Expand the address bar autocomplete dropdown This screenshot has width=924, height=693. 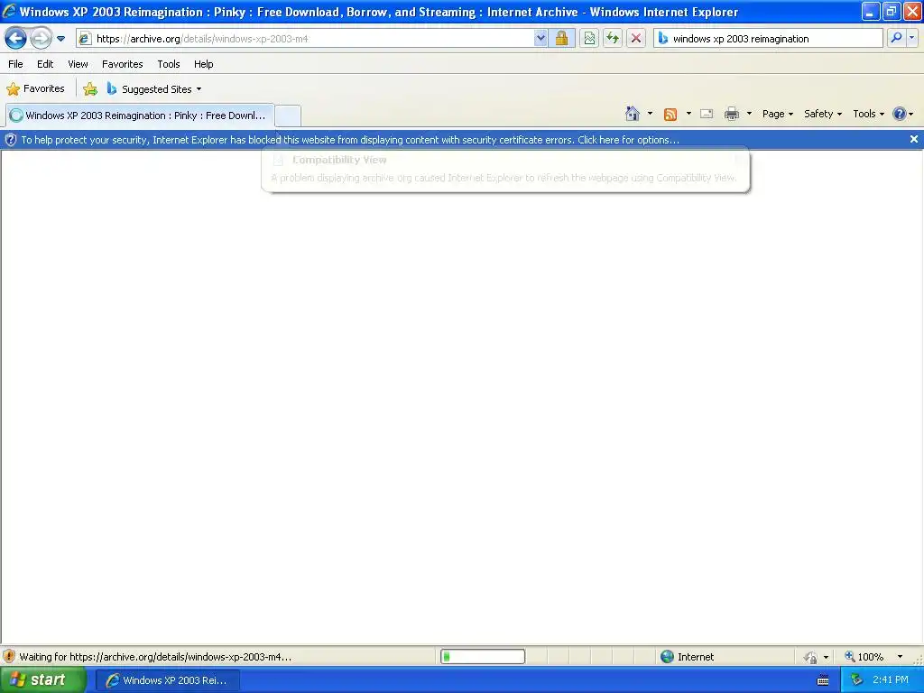[541, 39]
